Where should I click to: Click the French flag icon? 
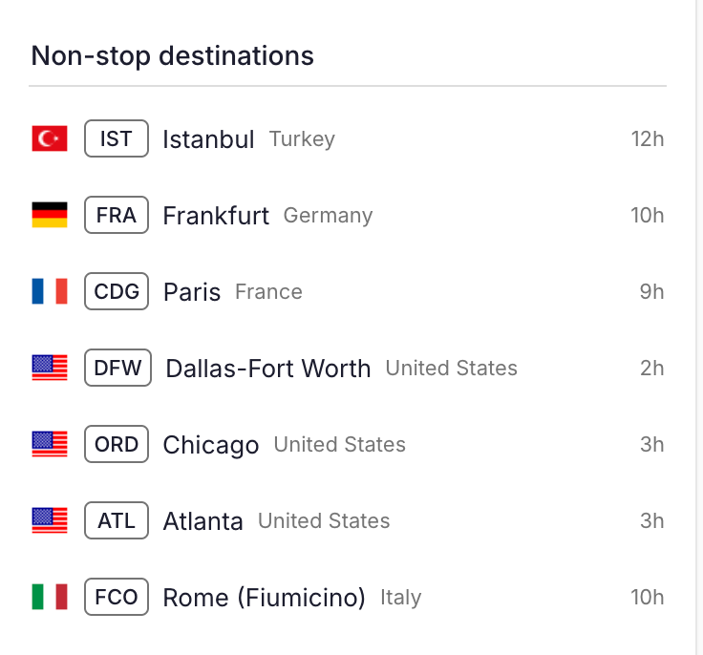click(50, 292)
